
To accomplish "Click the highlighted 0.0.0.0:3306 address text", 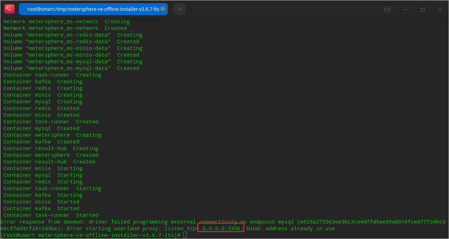I will [221, 228].
